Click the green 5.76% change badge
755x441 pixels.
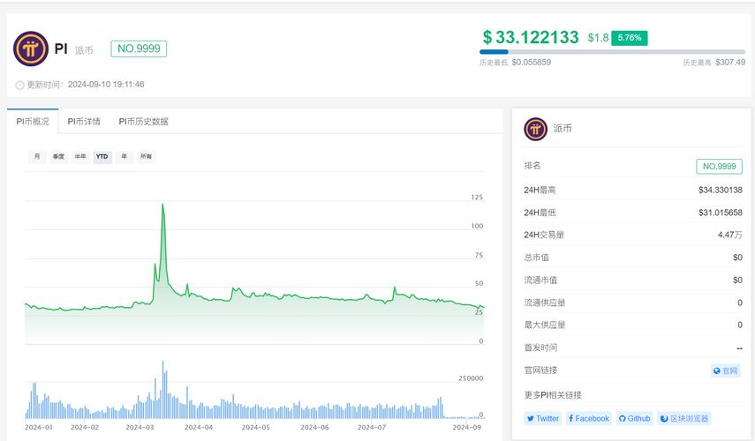[630, 38]
